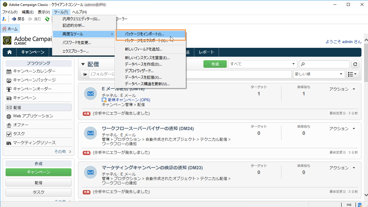Collapse the 配信 section triangle
The height and width of the screenshot is (207, 368).
tap(83, 64)
